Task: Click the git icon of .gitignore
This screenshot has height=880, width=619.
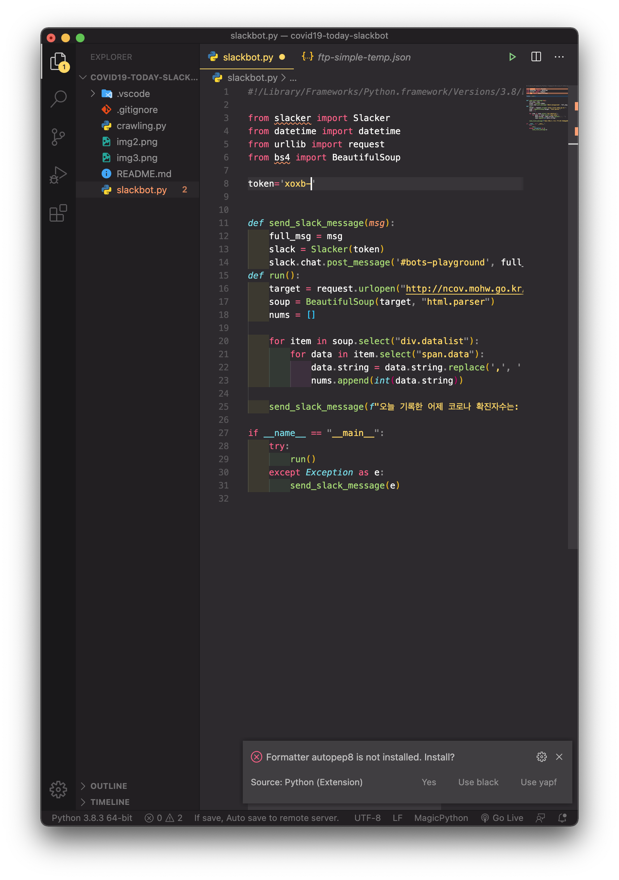Action: (x=106, y=110)
